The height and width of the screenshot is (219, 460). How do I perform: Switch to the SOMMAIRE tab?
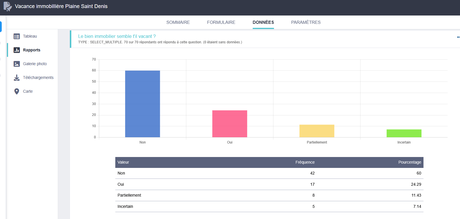click(178, 22)
